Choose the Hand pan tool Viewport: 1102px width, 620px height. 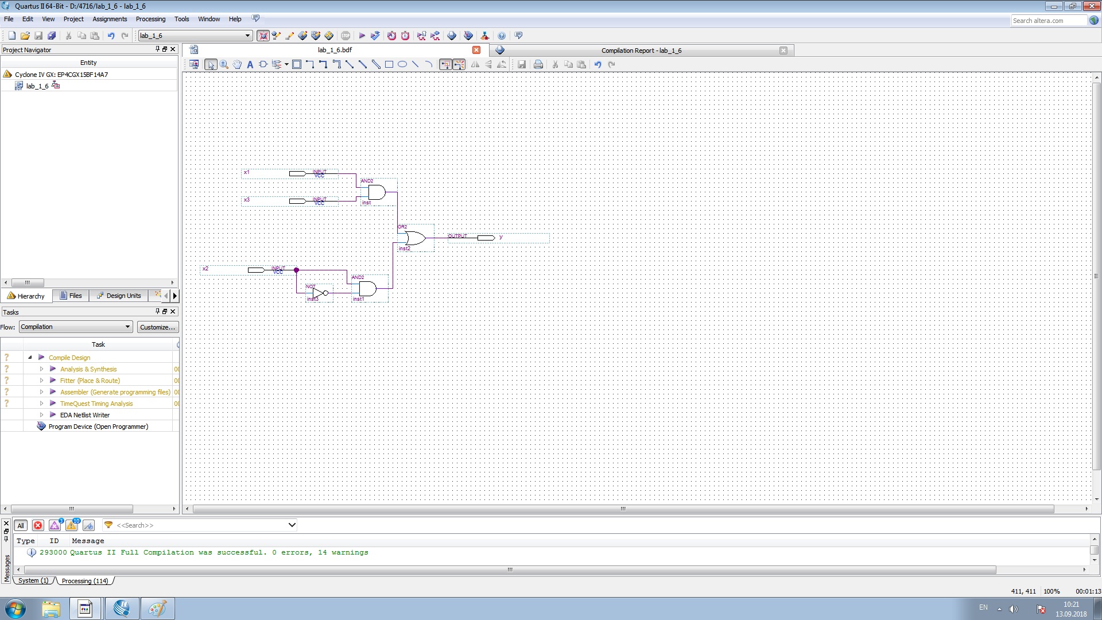[x=237, y=64]
